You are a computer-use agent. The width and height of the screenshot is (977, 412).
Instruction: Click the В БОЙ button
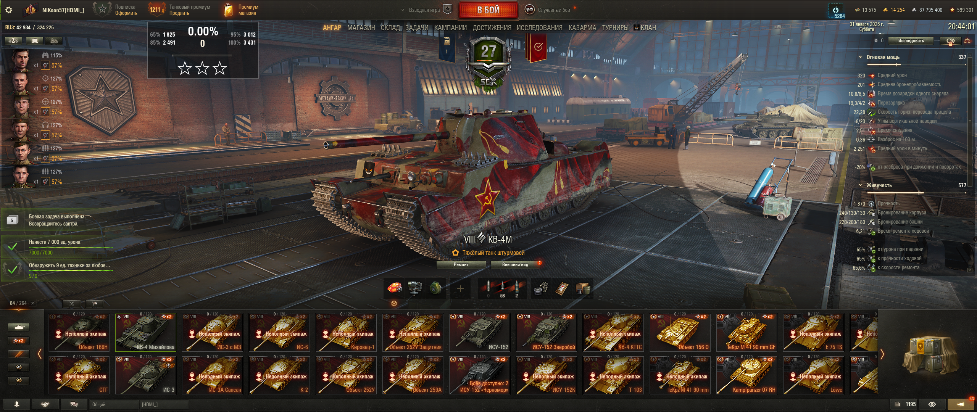coord(488,10)
